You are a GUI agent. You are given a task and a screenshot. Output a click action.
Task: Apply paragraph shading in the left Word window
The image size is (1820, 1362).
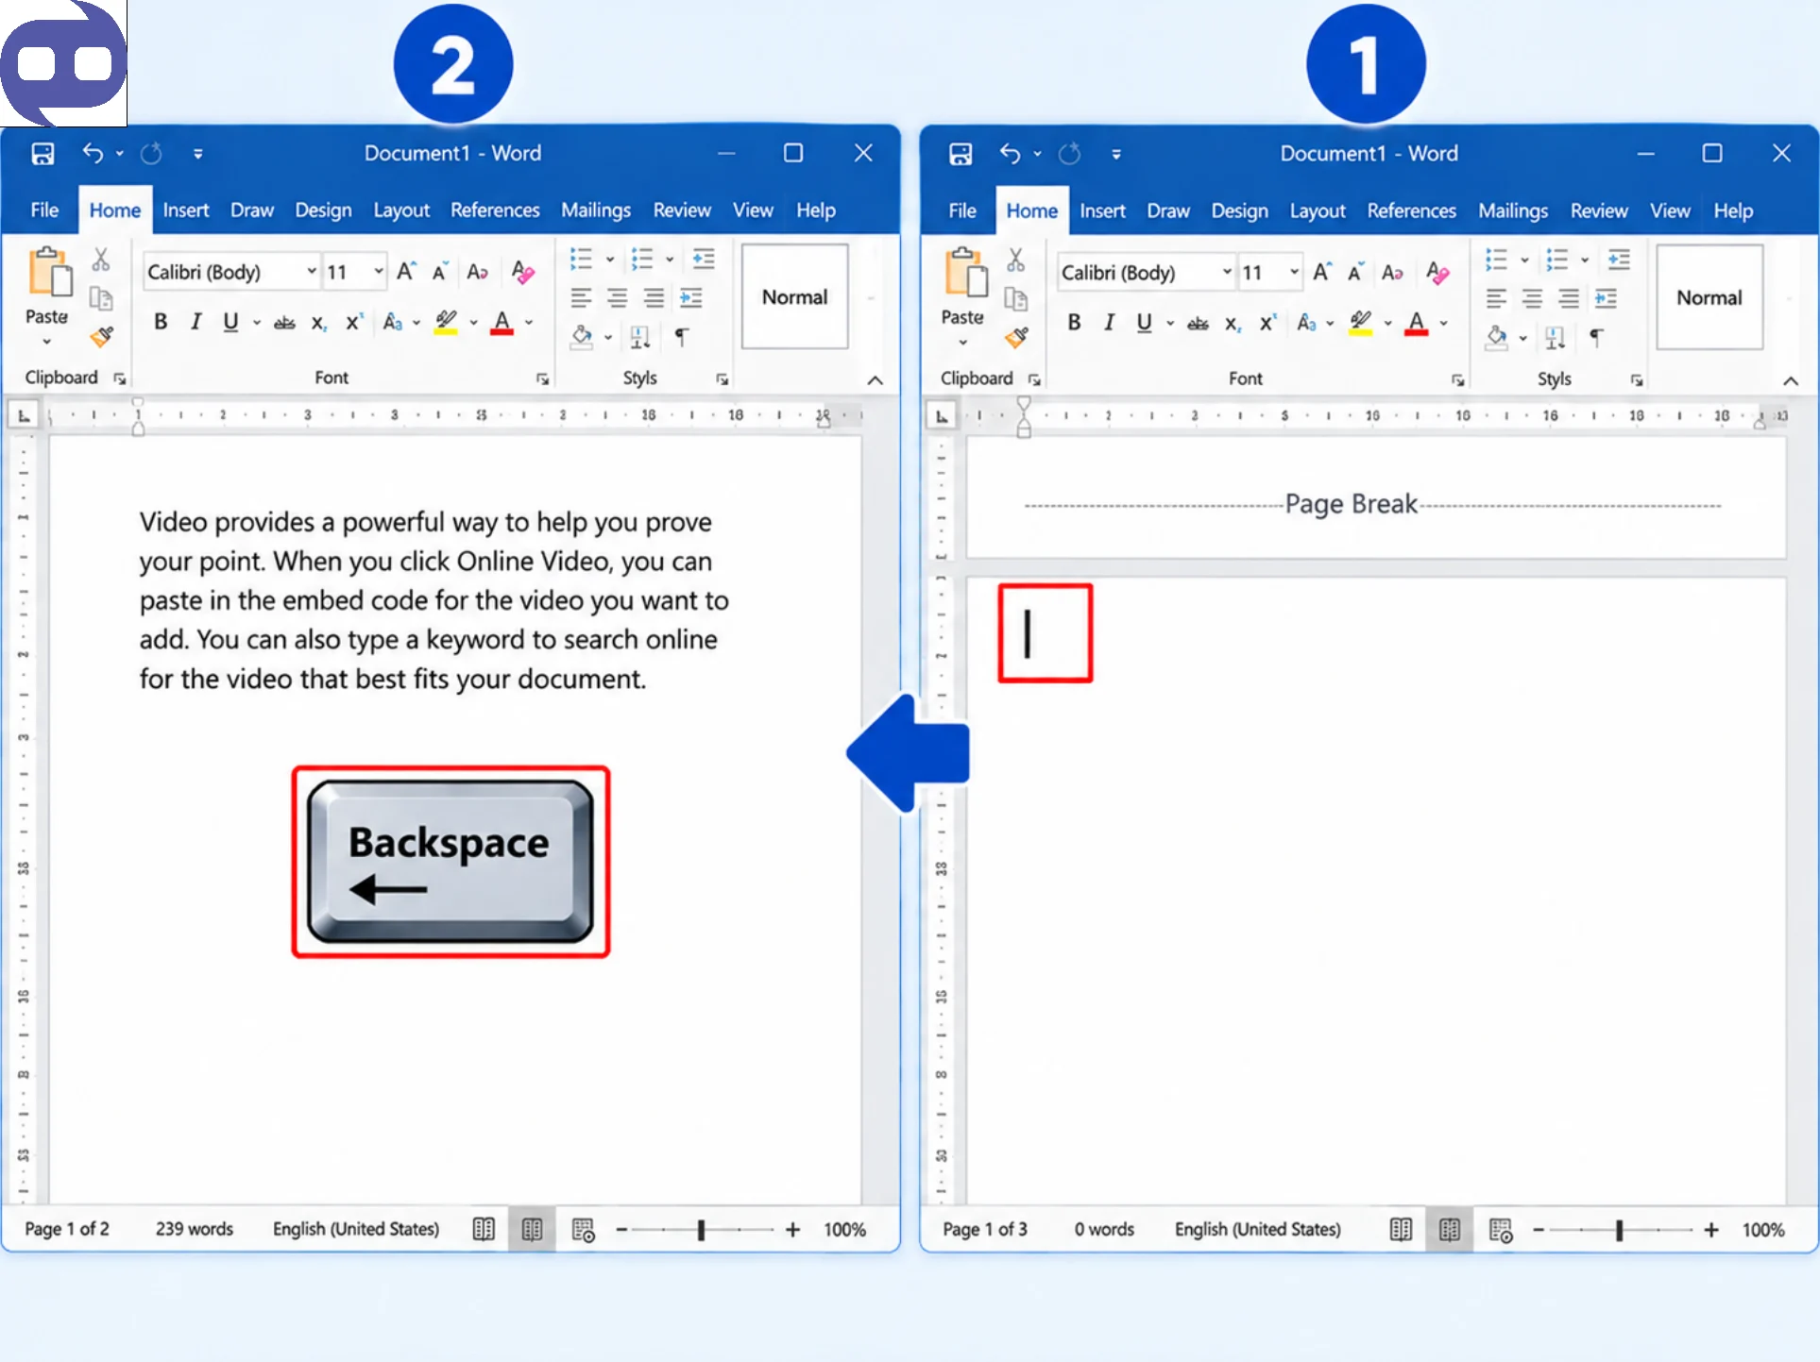582,336
